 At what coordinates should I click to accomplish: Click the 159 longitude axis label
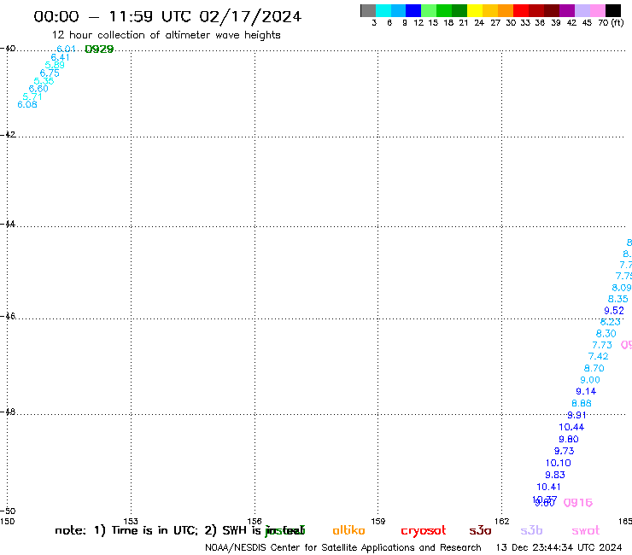point(377,521)
